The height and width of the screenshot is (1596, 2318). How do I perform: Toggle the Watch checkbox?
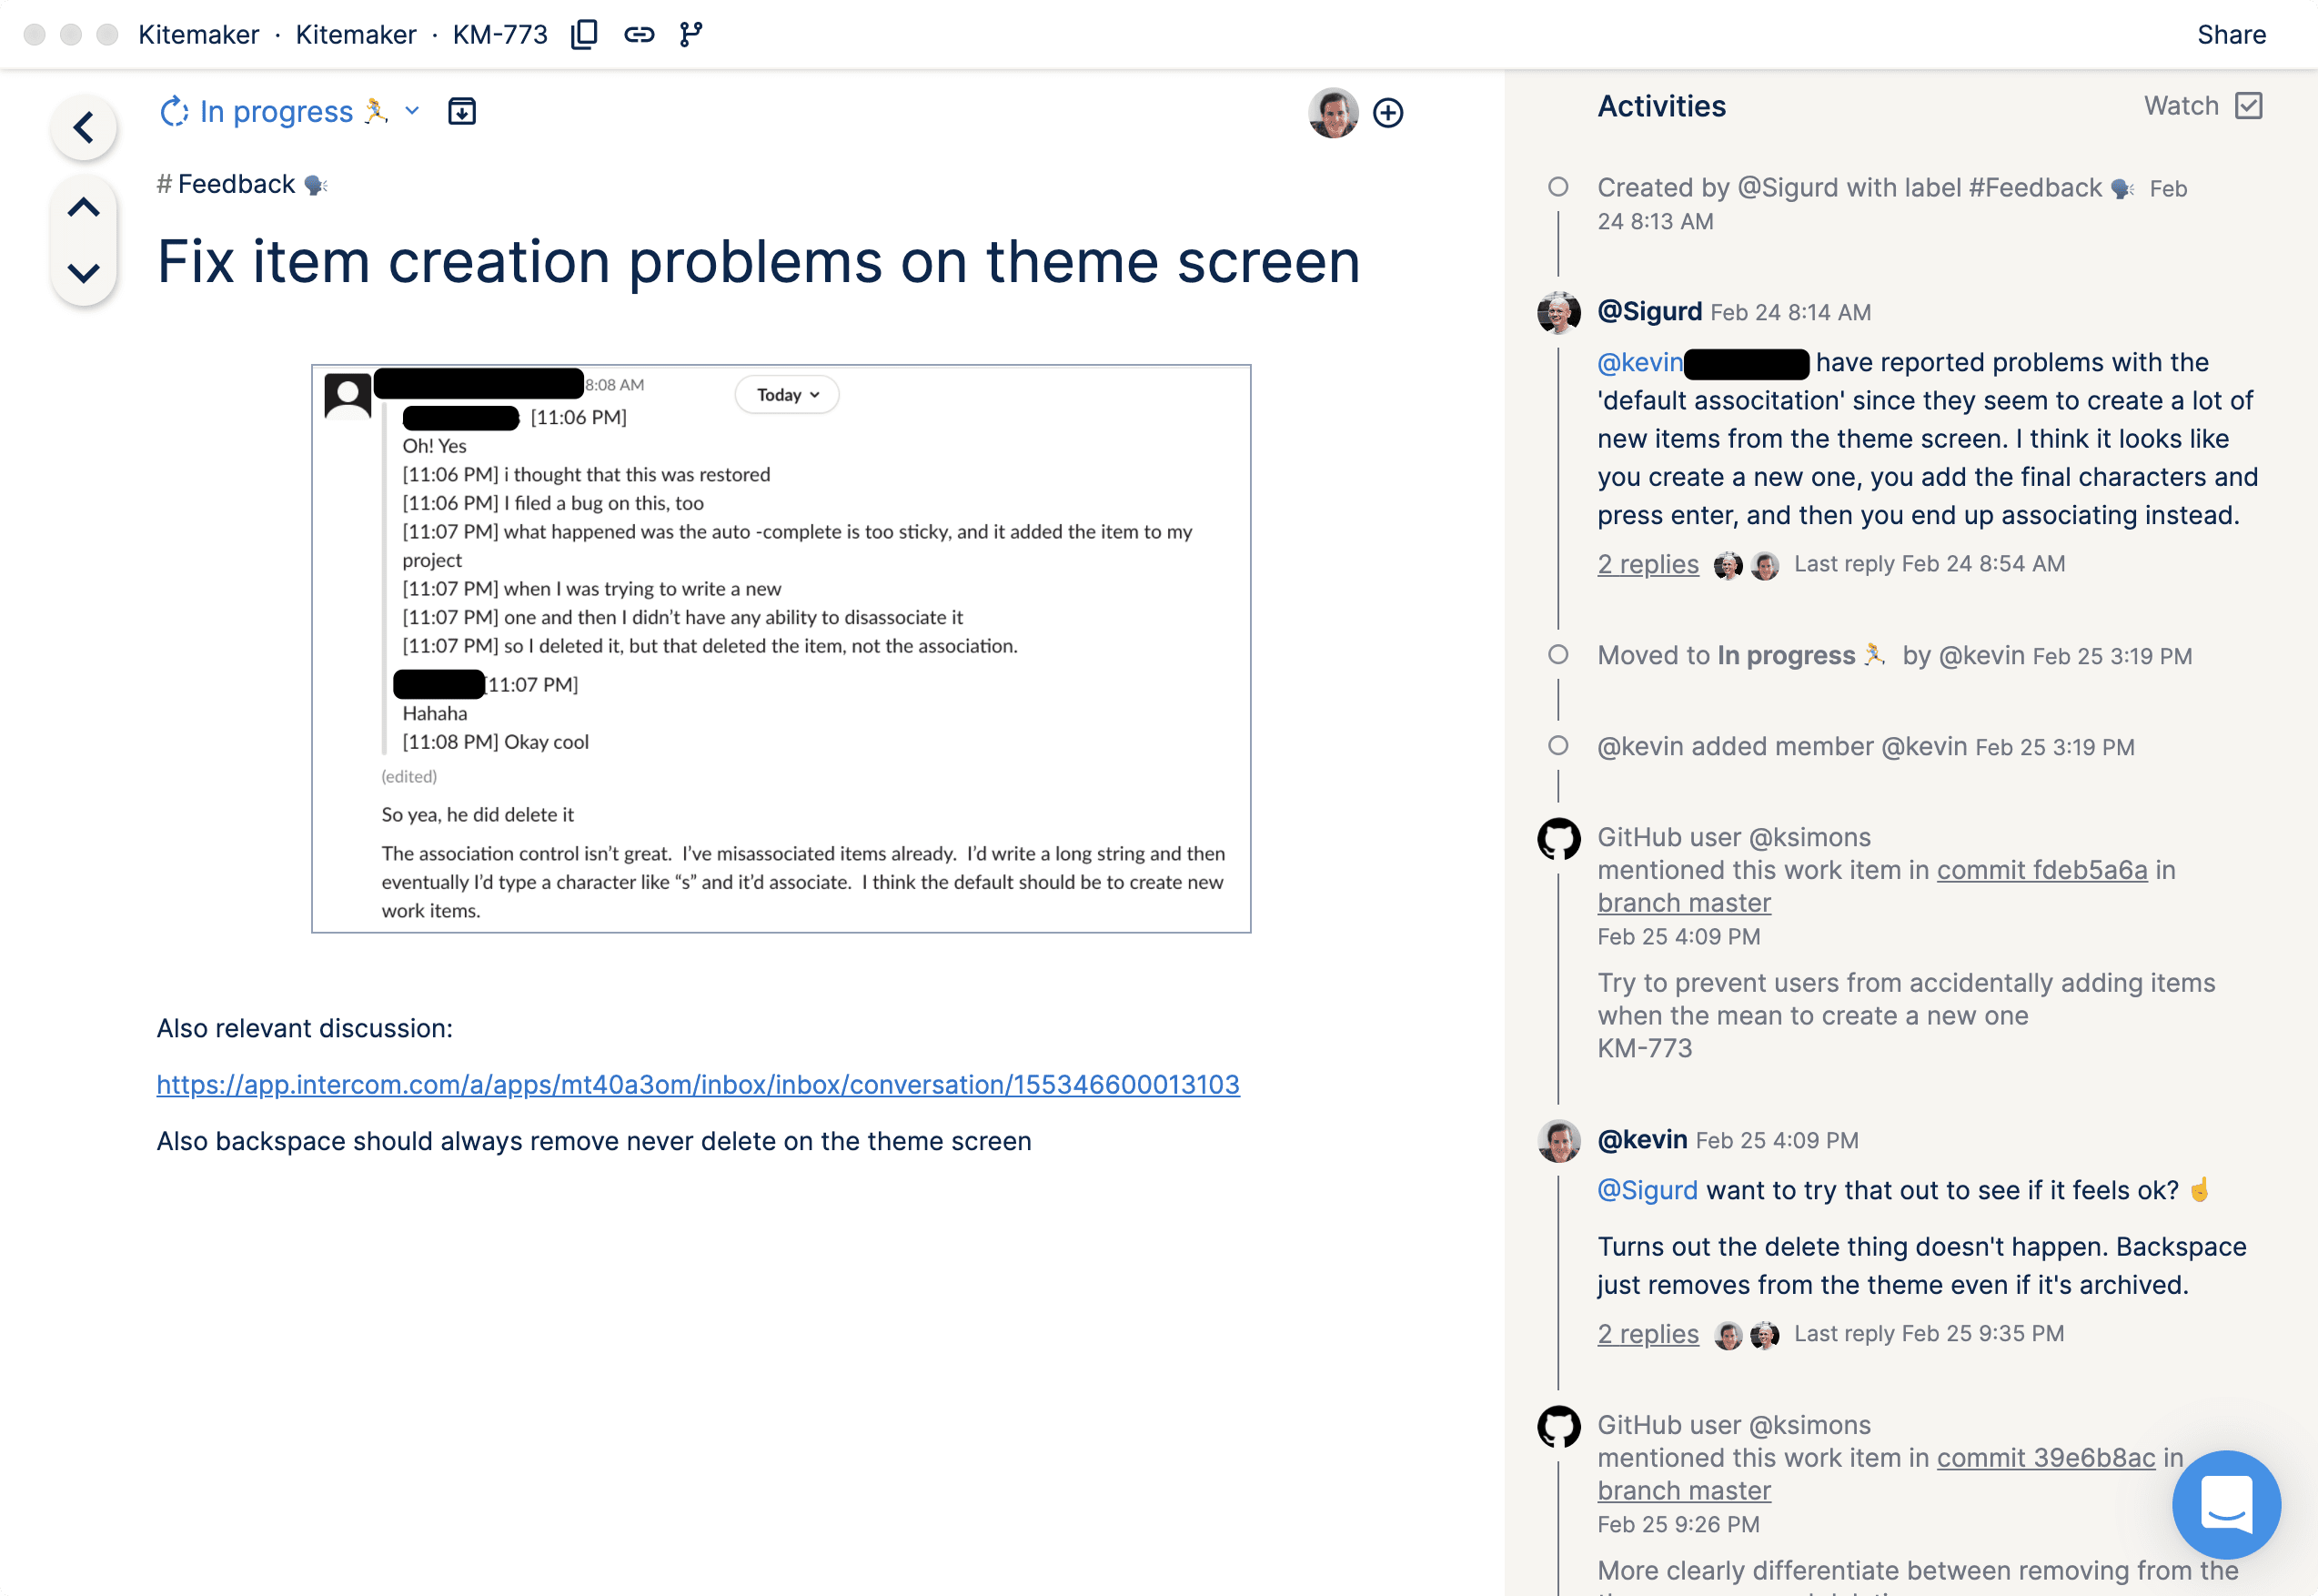point(2250,105)
